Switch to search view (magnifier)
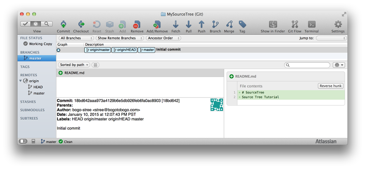 (x=47, y=24)
